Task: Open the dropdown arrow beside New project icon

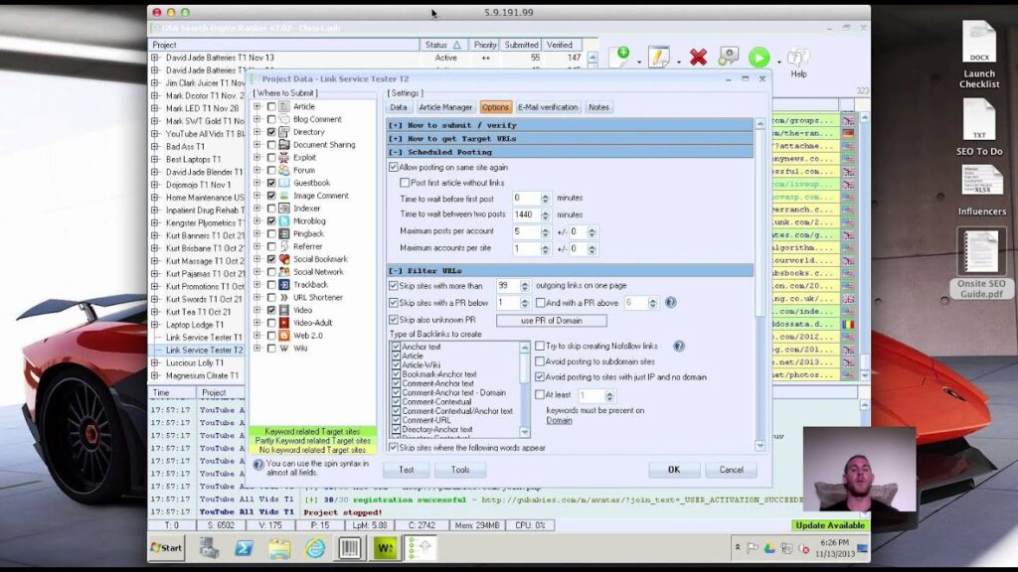Action: click(x=639, y=63)
